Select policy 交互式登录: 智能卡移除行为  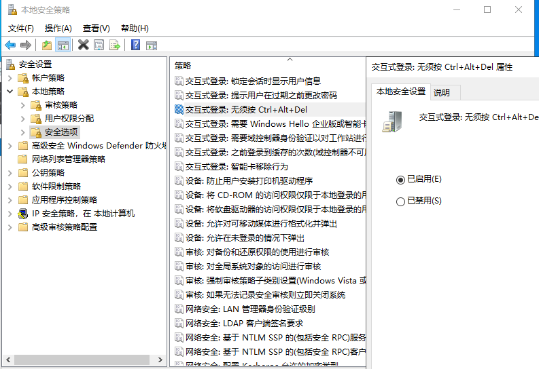pyautogui.click(x=236, y=166)
